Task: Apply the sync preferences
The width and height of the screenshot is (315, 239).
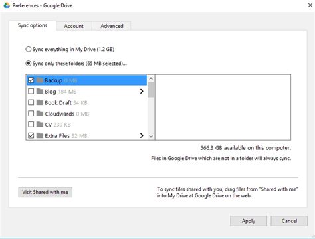Action: [249, 221]
